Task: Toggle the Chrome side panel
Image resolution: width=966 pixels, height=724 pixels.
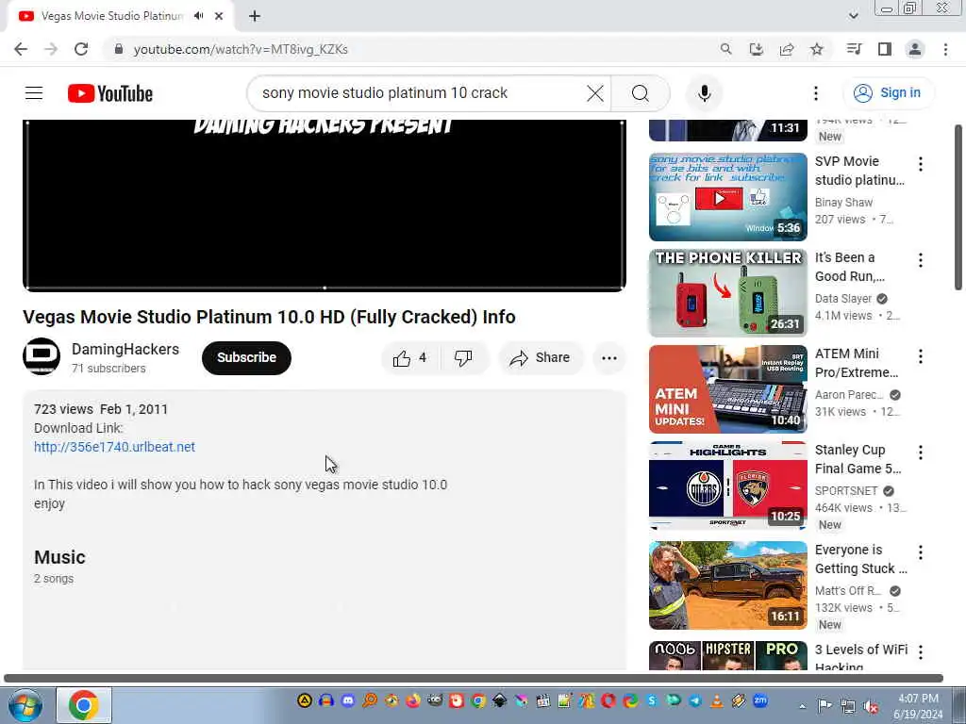Action: click(885, 49)
